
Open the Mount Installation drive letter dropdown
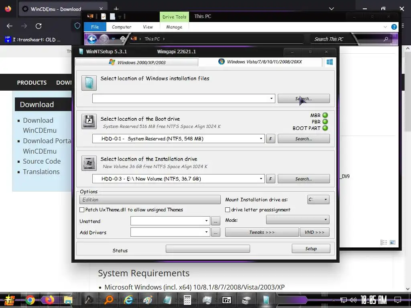point(318,200)
